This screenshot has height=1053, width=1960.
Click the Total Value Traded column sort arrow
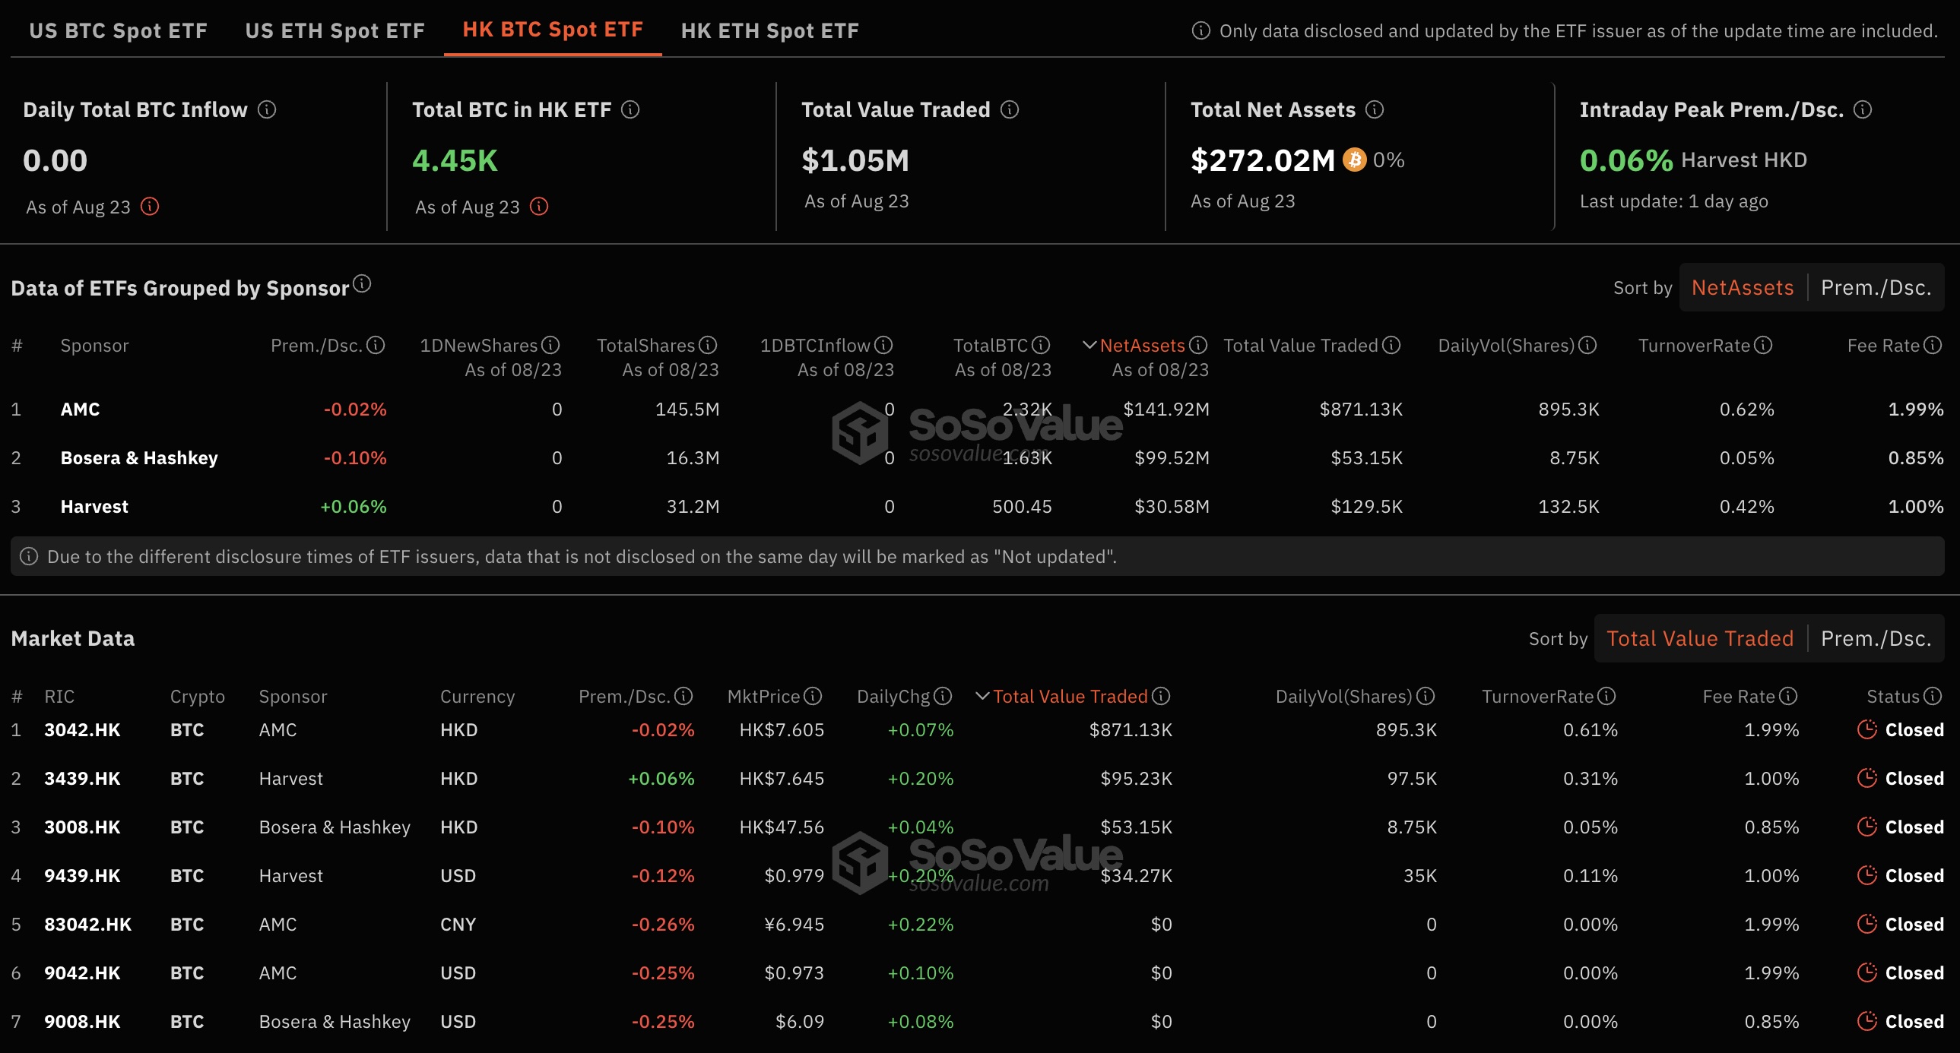pyautogui.click(x=982, y=696)
